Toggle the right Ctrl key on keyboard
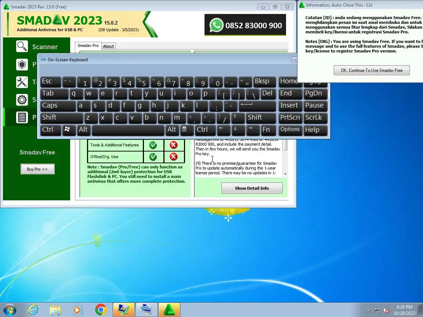 [205, 130]
